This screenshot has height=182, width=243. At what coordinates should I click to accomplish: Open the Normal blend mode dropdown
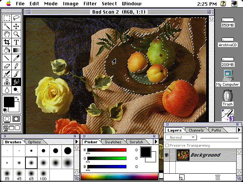click(x=183, y=137)
